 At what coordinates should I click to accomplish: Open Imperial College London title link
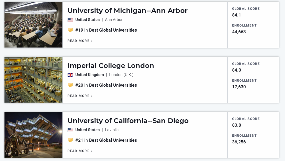coord(111,66)
